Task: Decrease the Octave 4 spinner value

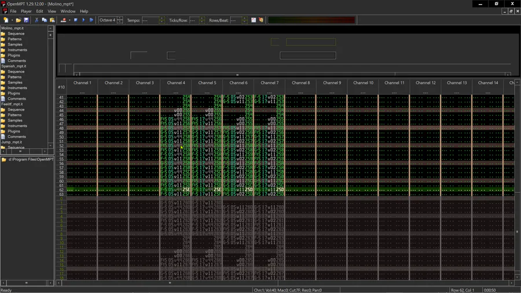Action: coord(120,22)
